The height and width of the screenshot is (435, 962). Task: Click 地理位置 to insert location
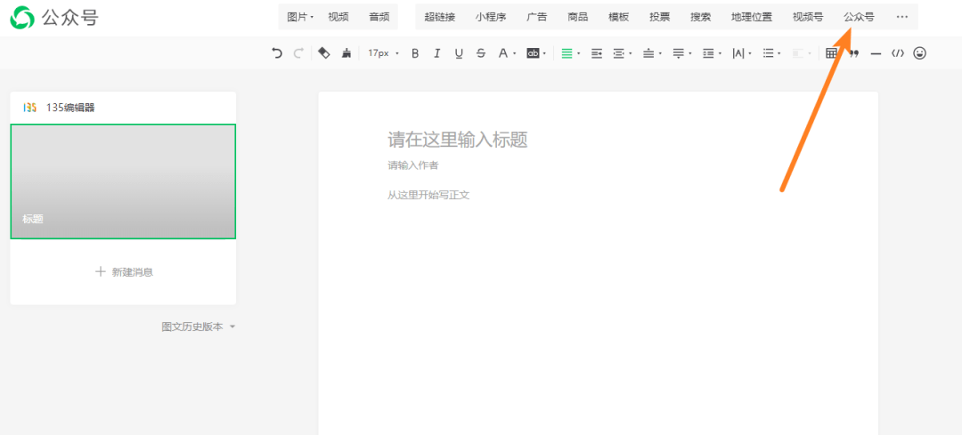tap(752, 17)
